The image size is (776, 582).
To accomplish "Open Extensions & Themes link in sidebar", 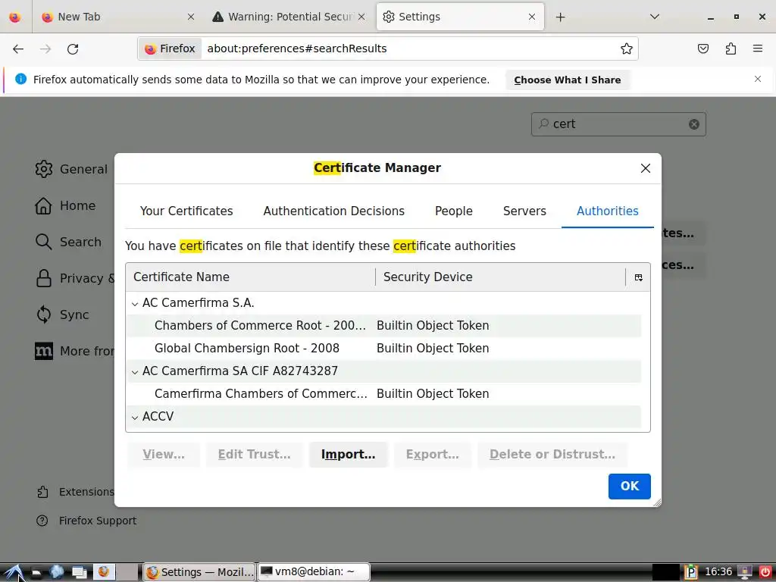I will 75,492.
